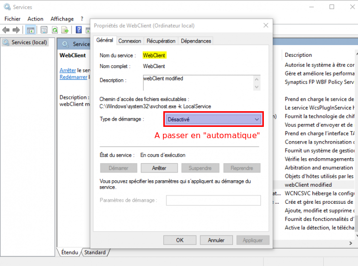Switch to the Connexion tab
The width and height of the screenshot is (358, 266).
coord(129,41)
